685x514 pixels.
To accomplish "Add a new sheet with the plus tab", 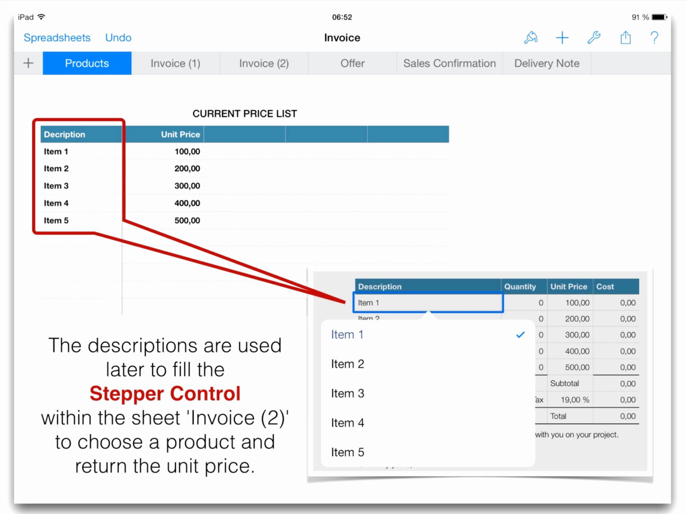I will point(28,63).
